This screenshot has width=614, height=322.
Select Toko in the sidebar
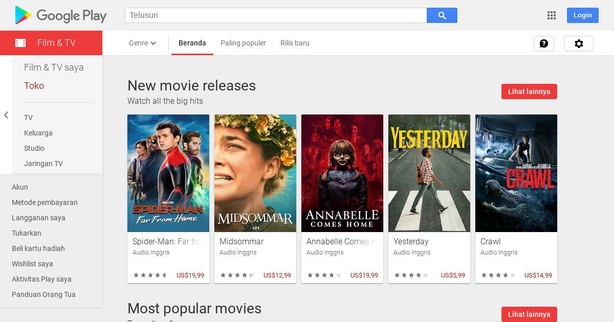(34, 86)
